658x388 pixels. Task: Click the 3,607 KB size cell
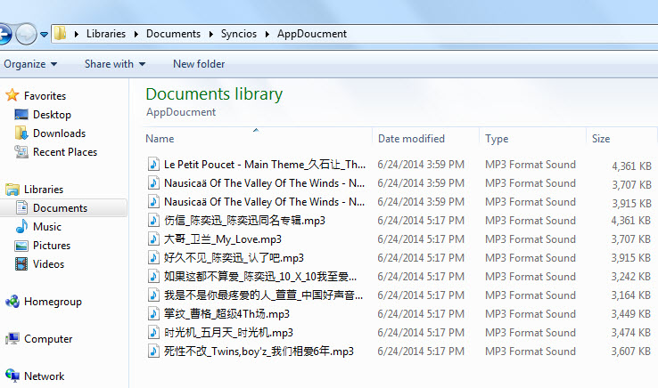(631, 352)
